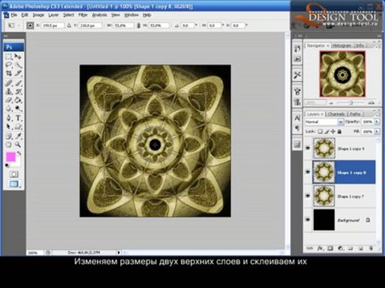Open the Opacity slider arrow
This screenshot has width=385, height=288.
click(x=377, y=122)
